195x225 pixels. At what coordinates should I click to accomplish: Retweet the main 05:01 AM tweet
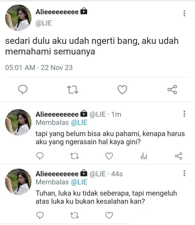point(72,90)
